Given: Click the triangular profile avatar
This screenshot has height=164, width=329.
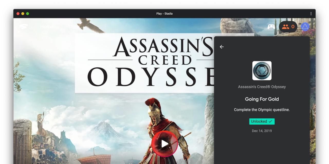Looking at the screenshot, I should [305, 27].
